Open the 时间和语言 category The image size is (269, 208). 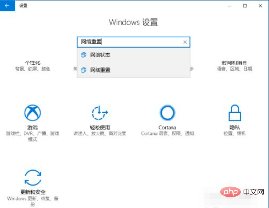coord(234,63)
